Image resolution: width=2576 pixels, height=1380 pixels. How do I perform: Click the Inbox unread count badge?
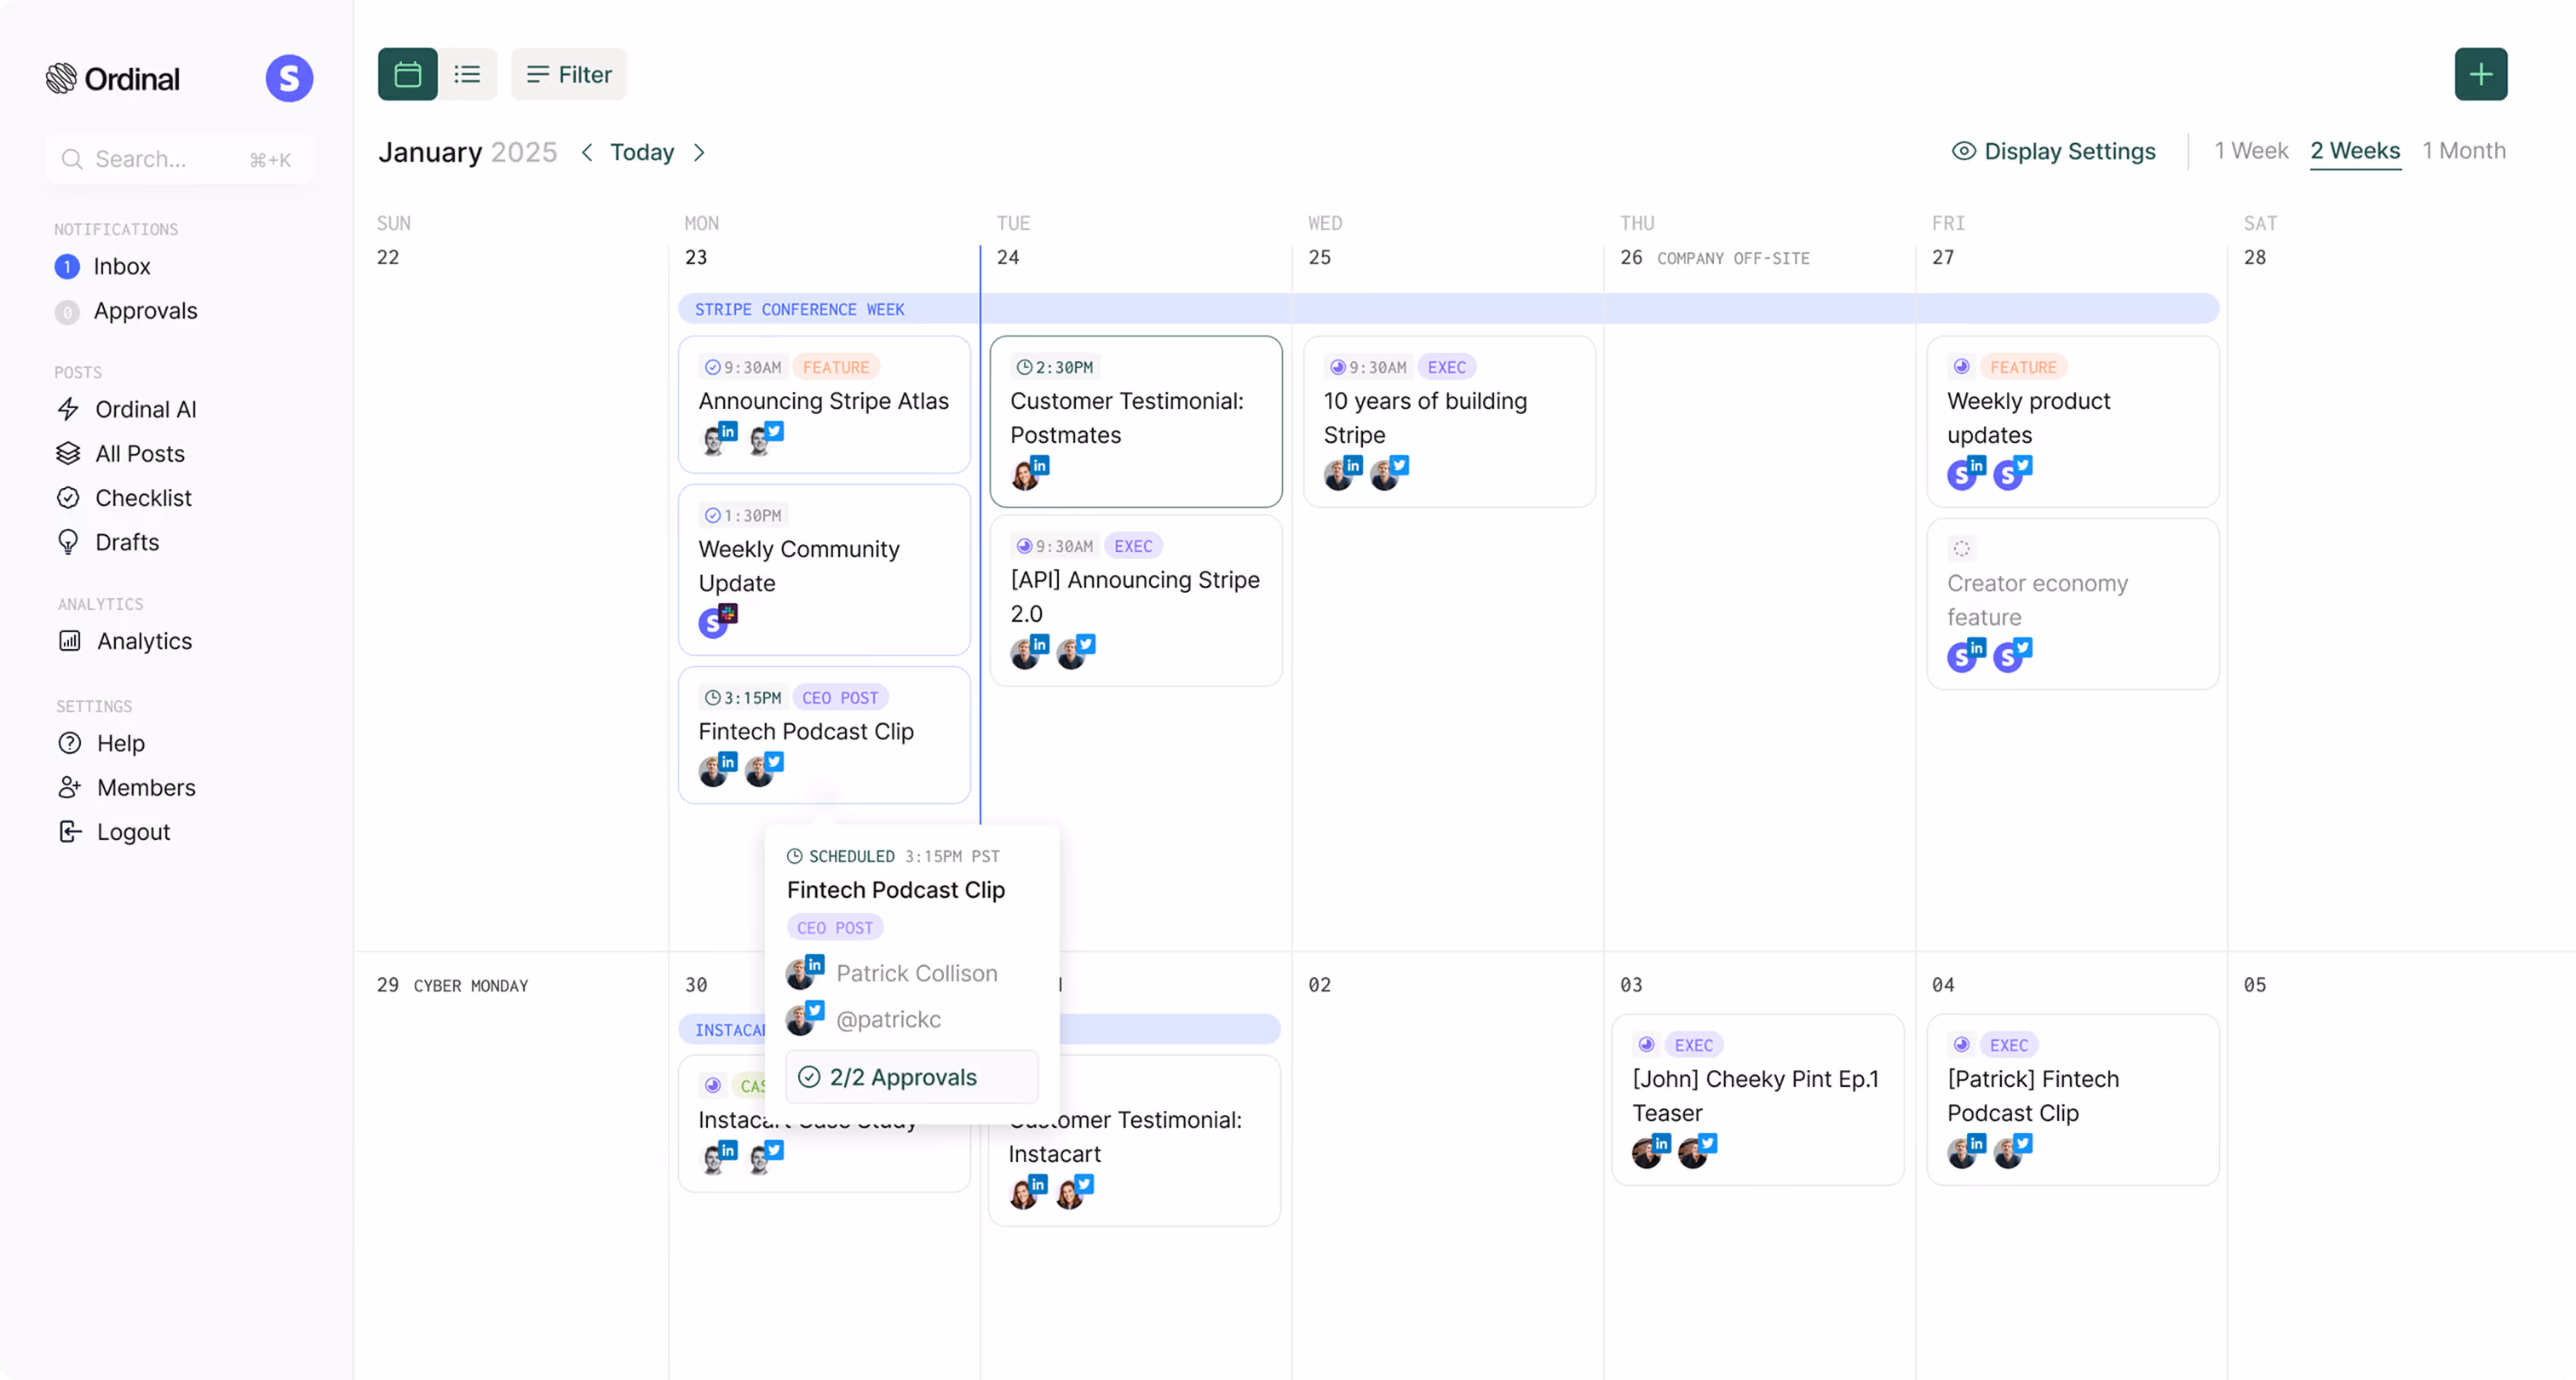click(x=67, y=267)
